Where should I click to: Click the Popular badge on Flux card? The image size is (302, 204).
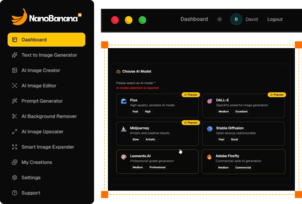click(191, 95)
